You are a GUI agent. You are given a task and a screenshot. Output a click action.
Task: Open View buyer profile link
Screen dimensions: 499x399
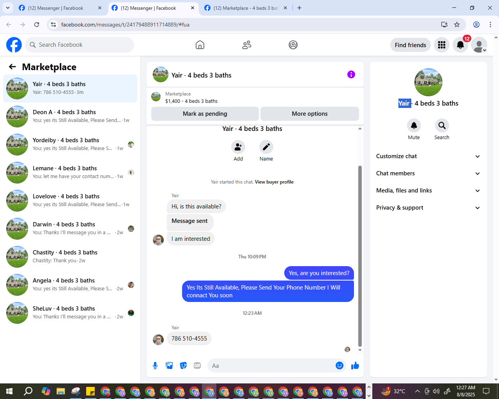[x=274, y=182]
